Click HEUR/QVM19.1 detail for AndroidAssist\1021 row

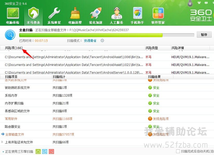190,65
